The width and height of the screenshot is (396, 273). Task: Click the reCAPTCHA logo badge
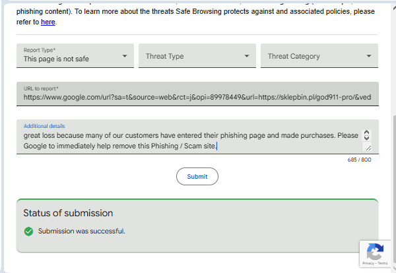pos(375,251)
